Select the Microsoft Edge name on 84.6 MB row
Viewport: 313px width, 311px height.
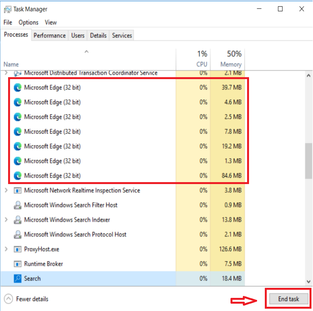coord(52,176)
